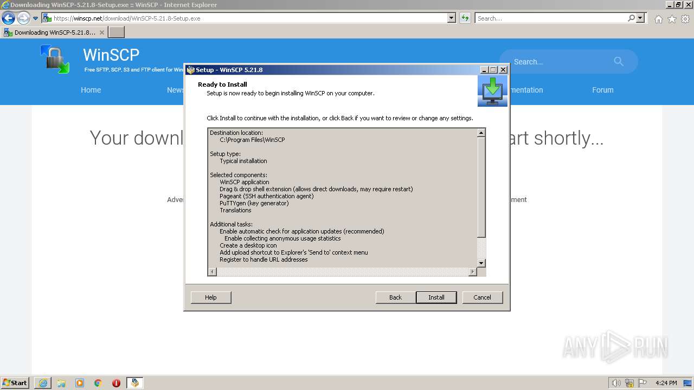
Task: Click the magnifier icon in site search
Action: pos(619,62)
